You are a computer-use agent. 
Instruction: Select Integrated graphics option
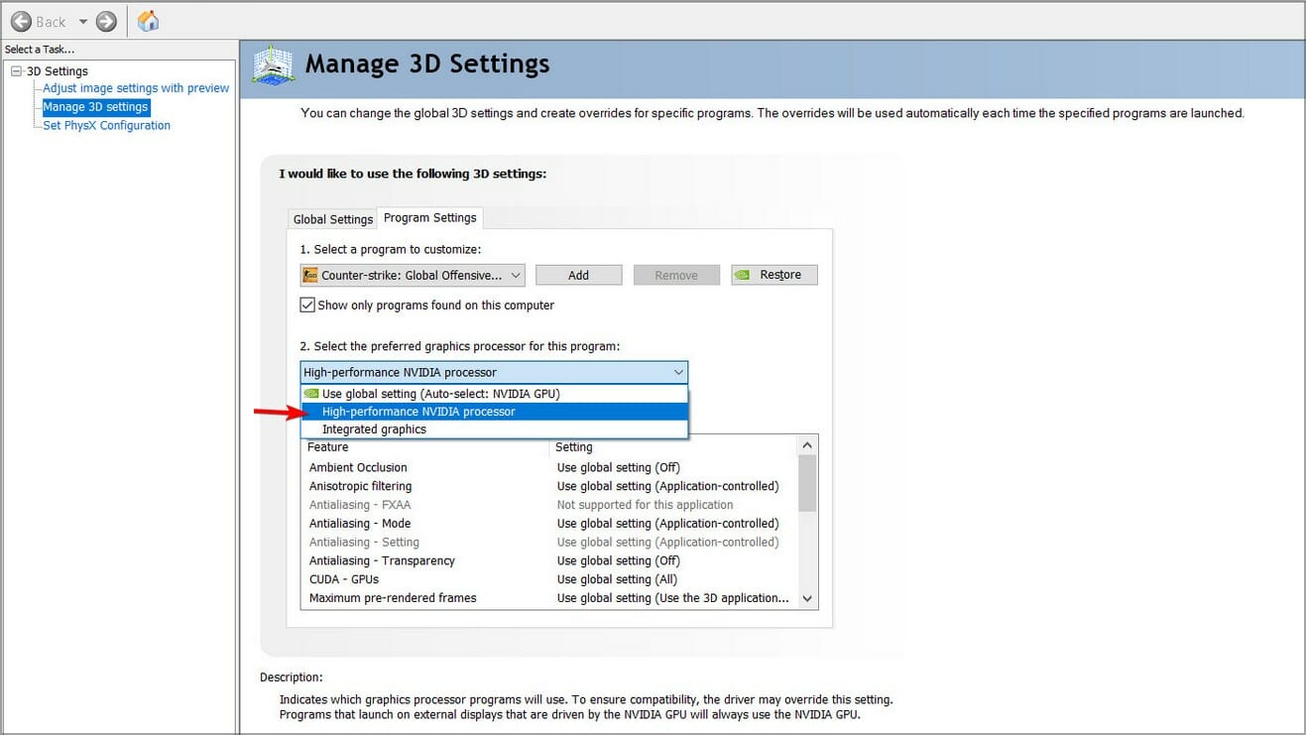coord(494,429)
